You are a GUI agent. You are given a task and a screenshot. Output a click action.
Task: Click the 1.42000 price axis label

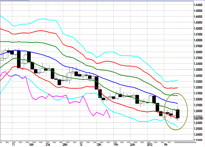coord(198,29)
